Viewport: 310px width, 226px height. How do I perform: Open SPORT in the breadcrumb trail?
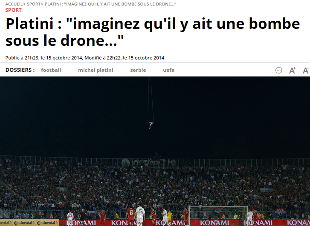(x=34, y=4)
